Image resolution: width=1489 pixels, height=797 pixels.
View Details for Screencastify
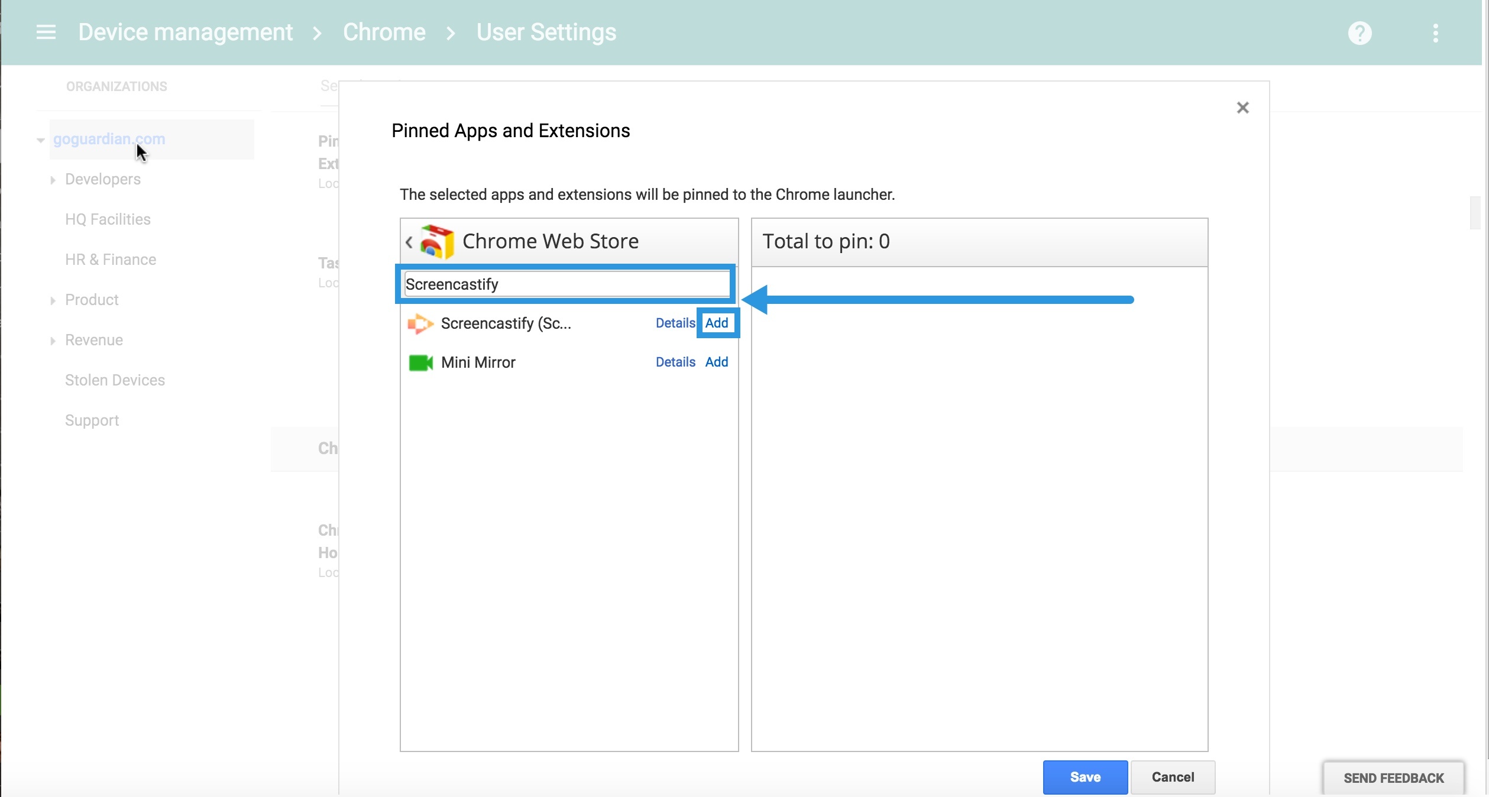pos(675,323)
